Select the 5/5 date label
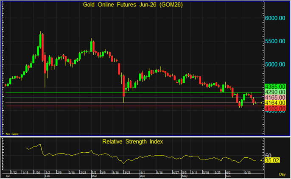The width and height of the screenshot is (291, 179). [x=184, y=173]
